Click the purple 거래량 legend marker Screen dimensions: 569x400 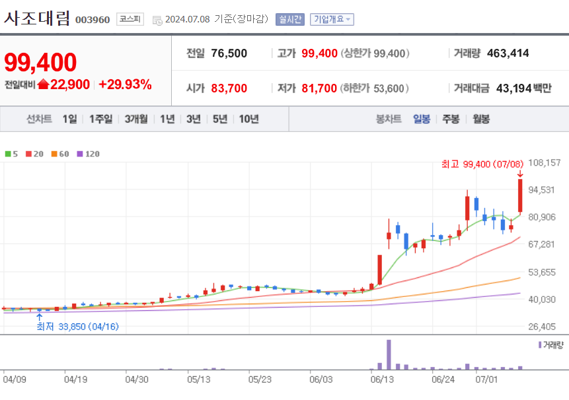[x=540, y=345]
